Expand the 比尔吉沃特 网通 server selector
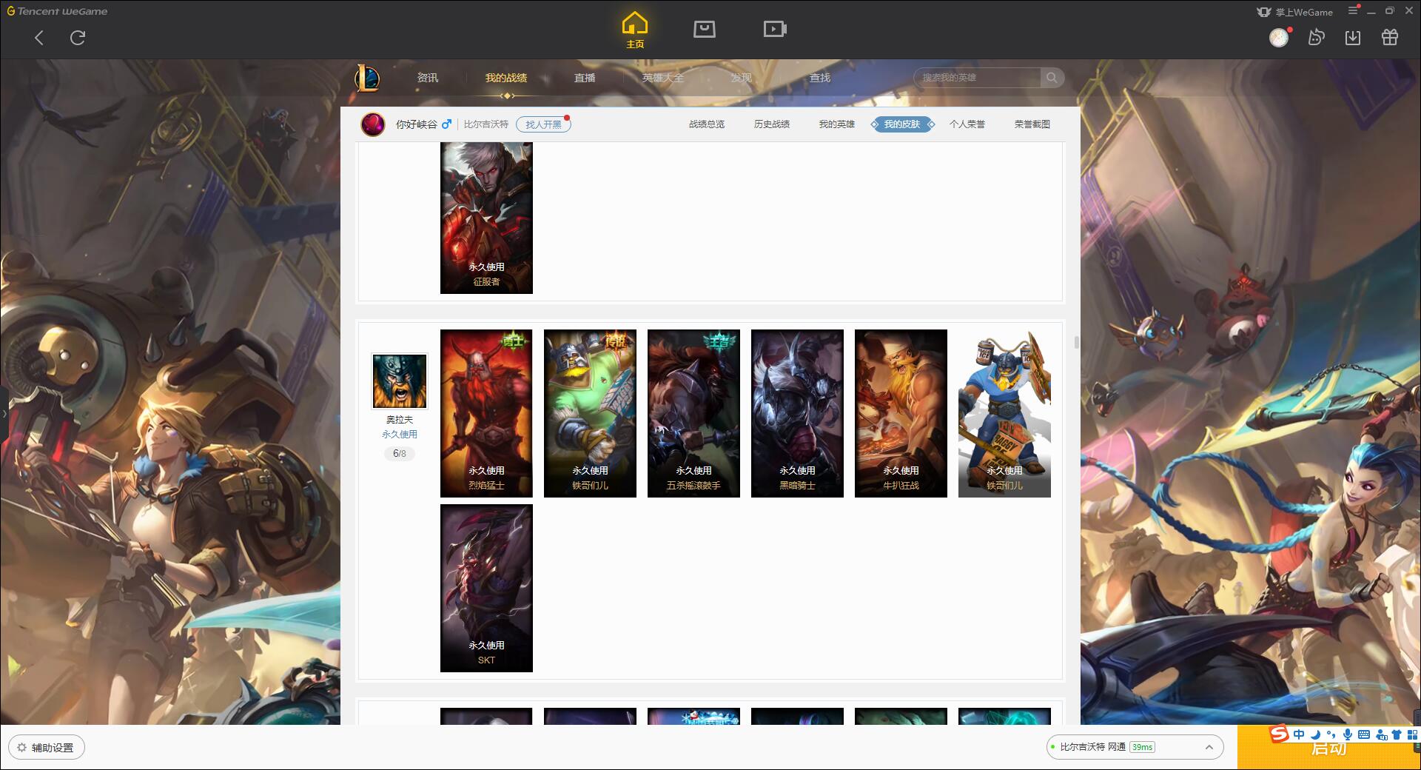The image size is (1421, 770). click(1134, 747)
